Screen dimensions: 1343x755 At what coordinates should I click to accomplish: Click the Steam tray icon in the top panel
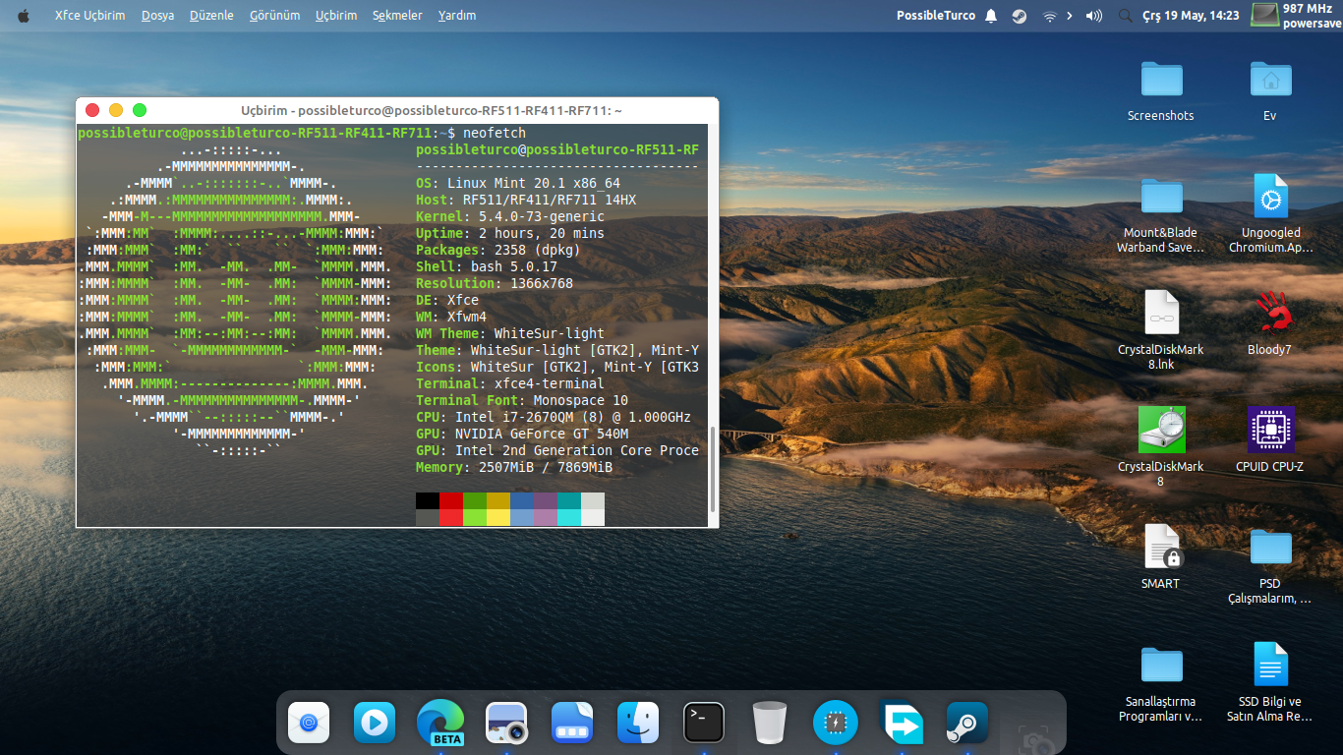point(1020,16)
